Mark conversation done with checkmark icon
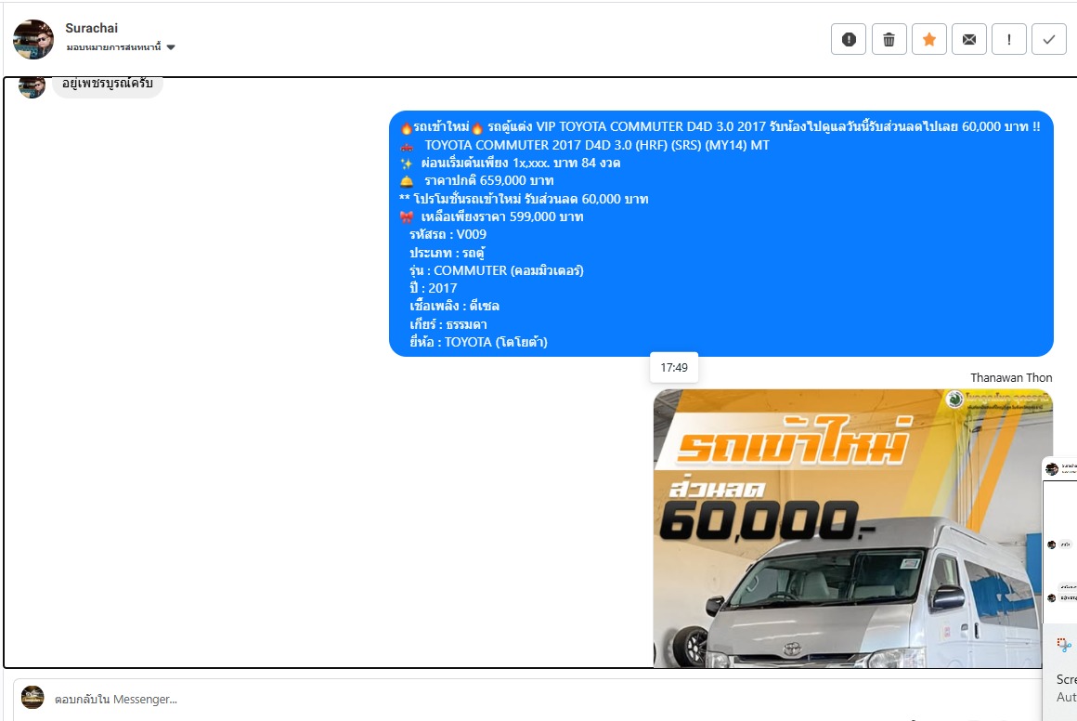This screenshot has width=1077, height=721. point(1049,39)
